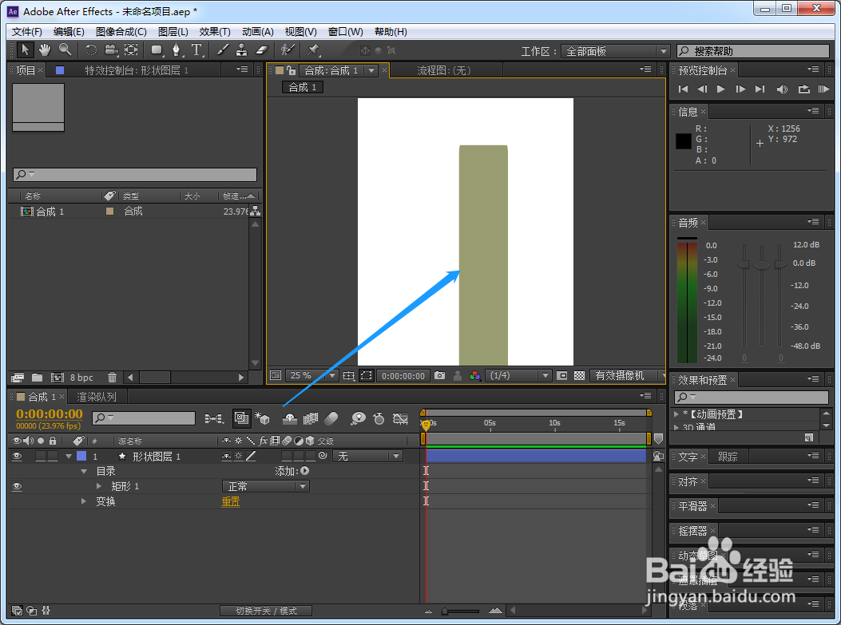Viewport: 841px width, 625px height.
Task: Open the 25% magnification dropdown
Action: click(311, 376)
